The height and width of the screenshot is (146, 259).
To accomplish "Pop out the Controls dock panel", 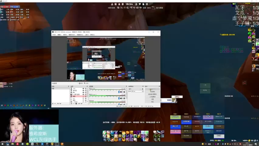I will coord(159,86).
